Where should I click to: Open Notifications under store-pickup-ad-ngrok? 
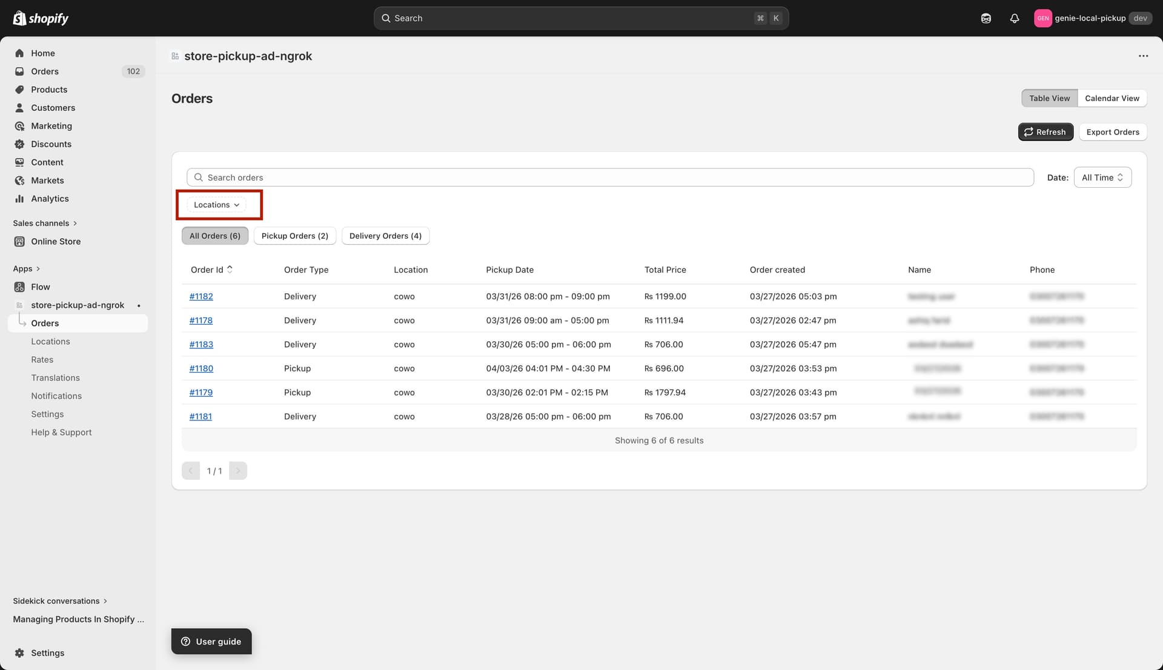pos(56,396)
